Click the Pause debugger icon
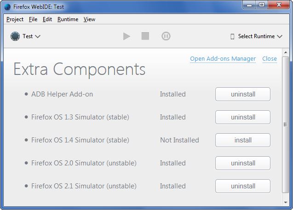This screenshot has height=210, width=293. [x=166, y=36]
